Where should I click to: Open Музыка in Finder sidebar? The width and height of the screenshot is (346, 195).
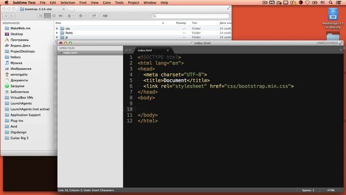point(16,63)
